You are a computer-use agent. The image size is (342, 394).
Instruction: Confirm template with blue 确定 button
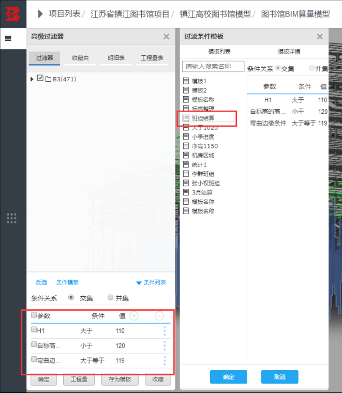229,377
